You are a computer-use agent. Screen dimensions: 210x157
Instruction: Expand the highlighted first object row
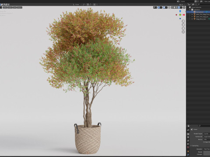coord(192,12)
